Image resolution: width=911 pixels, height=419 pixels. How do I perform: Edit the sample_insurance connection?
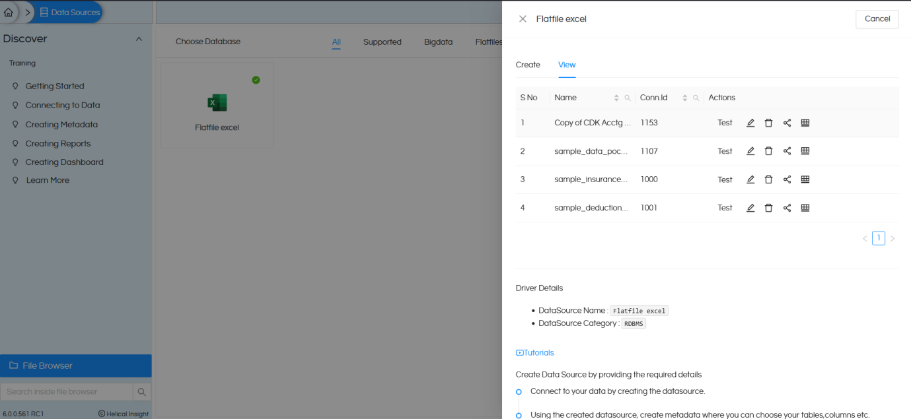(x=750, y=179)
